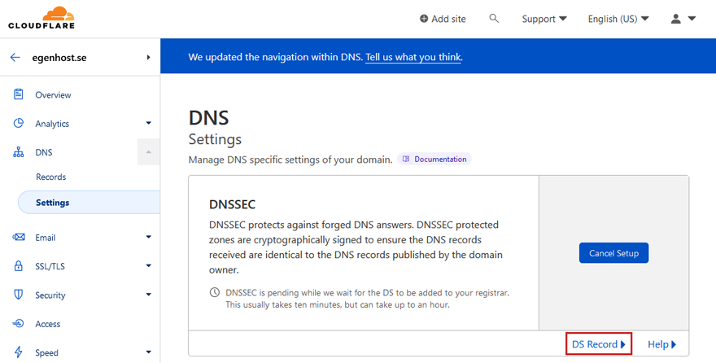Viewport: 716px width, 363px height.
Task: Expand the Email sidebar section
Action: (148, 237)
